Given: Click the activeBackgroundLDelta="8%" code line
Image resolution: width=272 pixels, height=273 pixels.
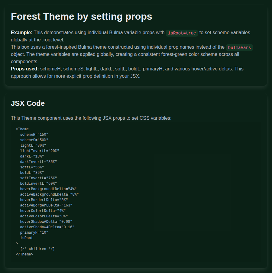Looking at the screenshot, I should [x=50, y=194].
